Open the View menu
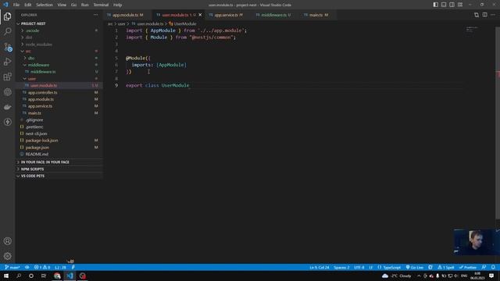This screenshot has height=281, width=500. [x=62, y=5]
